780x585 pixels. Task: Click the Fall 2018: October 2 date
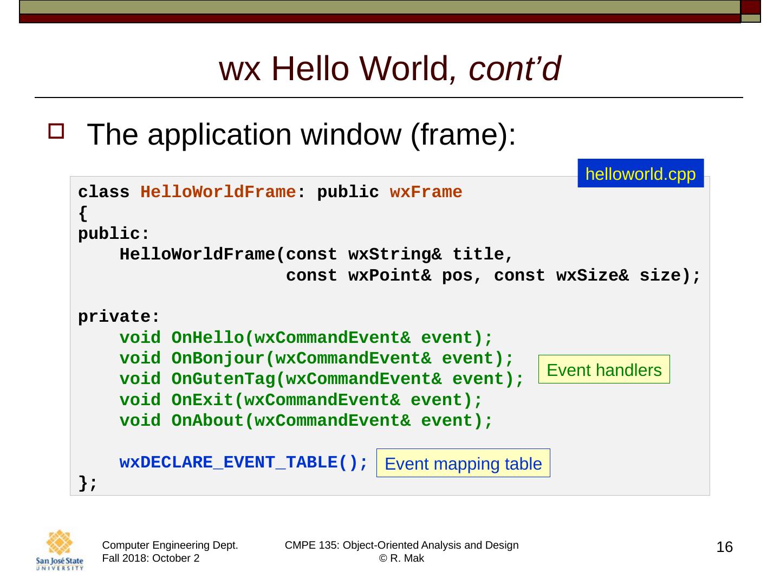[x=151, y=558]
